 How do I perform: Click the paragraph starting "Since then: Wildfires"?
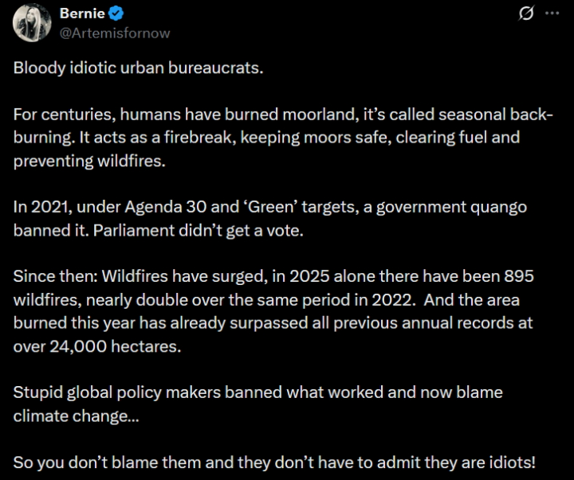tap(271, 311)
